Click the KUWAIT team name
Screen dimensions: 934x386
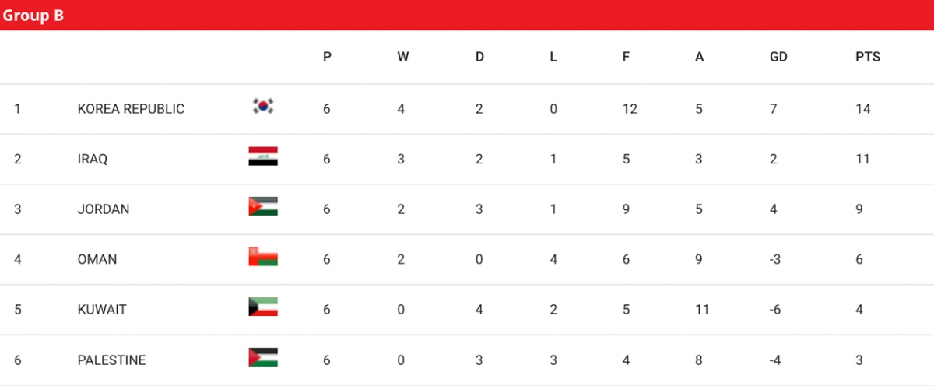pos(101,310)
